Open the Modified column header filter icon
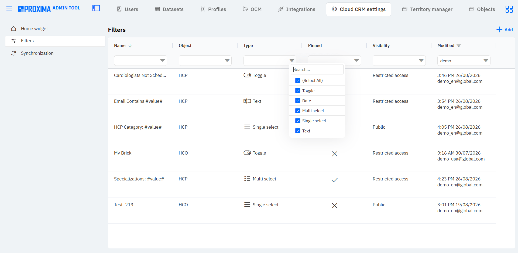Screen dimensions: 518x253 pos(459,46)
